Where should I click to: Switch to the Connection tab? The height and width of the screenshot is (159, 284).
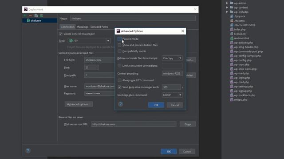(67, 26)
